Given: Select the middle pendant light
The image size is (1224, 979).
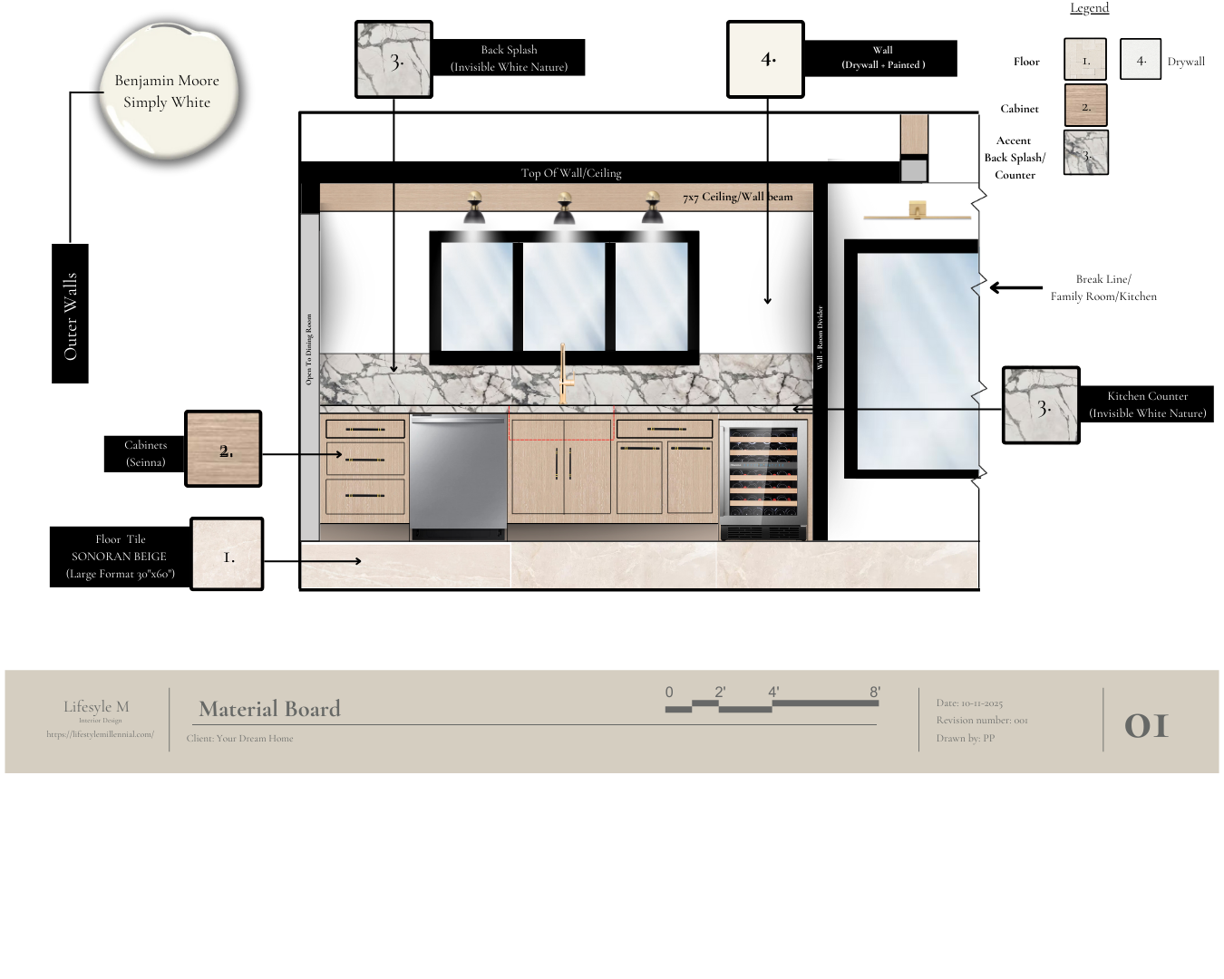Looking at the screenshot, I should pyautogui.click(x=564, y=208).
